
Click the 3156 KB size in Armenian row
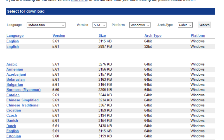tap(105, 69)
